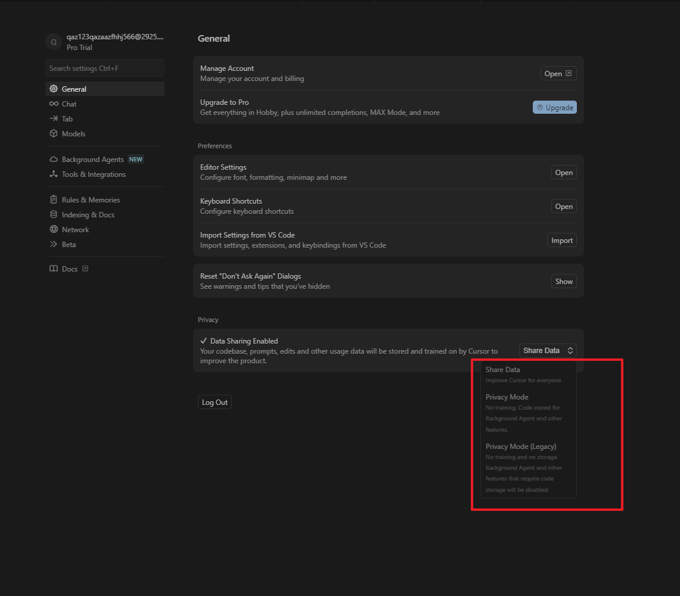Click the Rules & Memories clipboard icon
Viewport: 680px width, 596px height.
coord(54,199)
